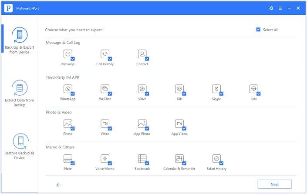The width and height of the screenshot is (307, 194).
Task: Go back using the left arrow
Action: point(58,185)
